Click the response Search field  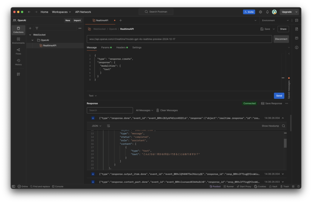coord(110,110)
